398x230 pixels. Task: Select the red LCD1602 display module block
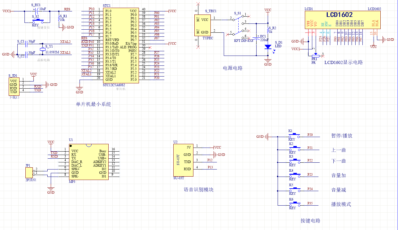pos(342,20)
